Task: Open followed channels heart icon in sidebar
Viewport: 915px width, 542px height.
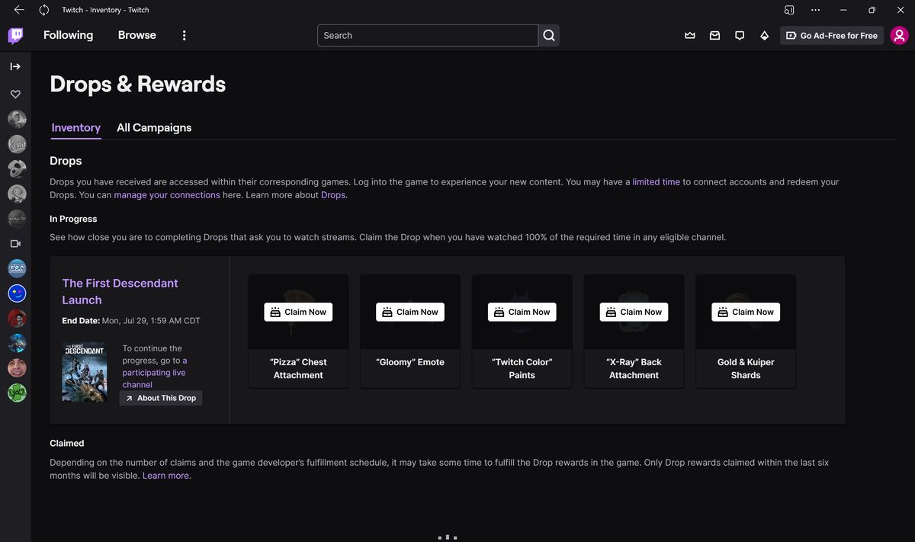Action: 15,93
